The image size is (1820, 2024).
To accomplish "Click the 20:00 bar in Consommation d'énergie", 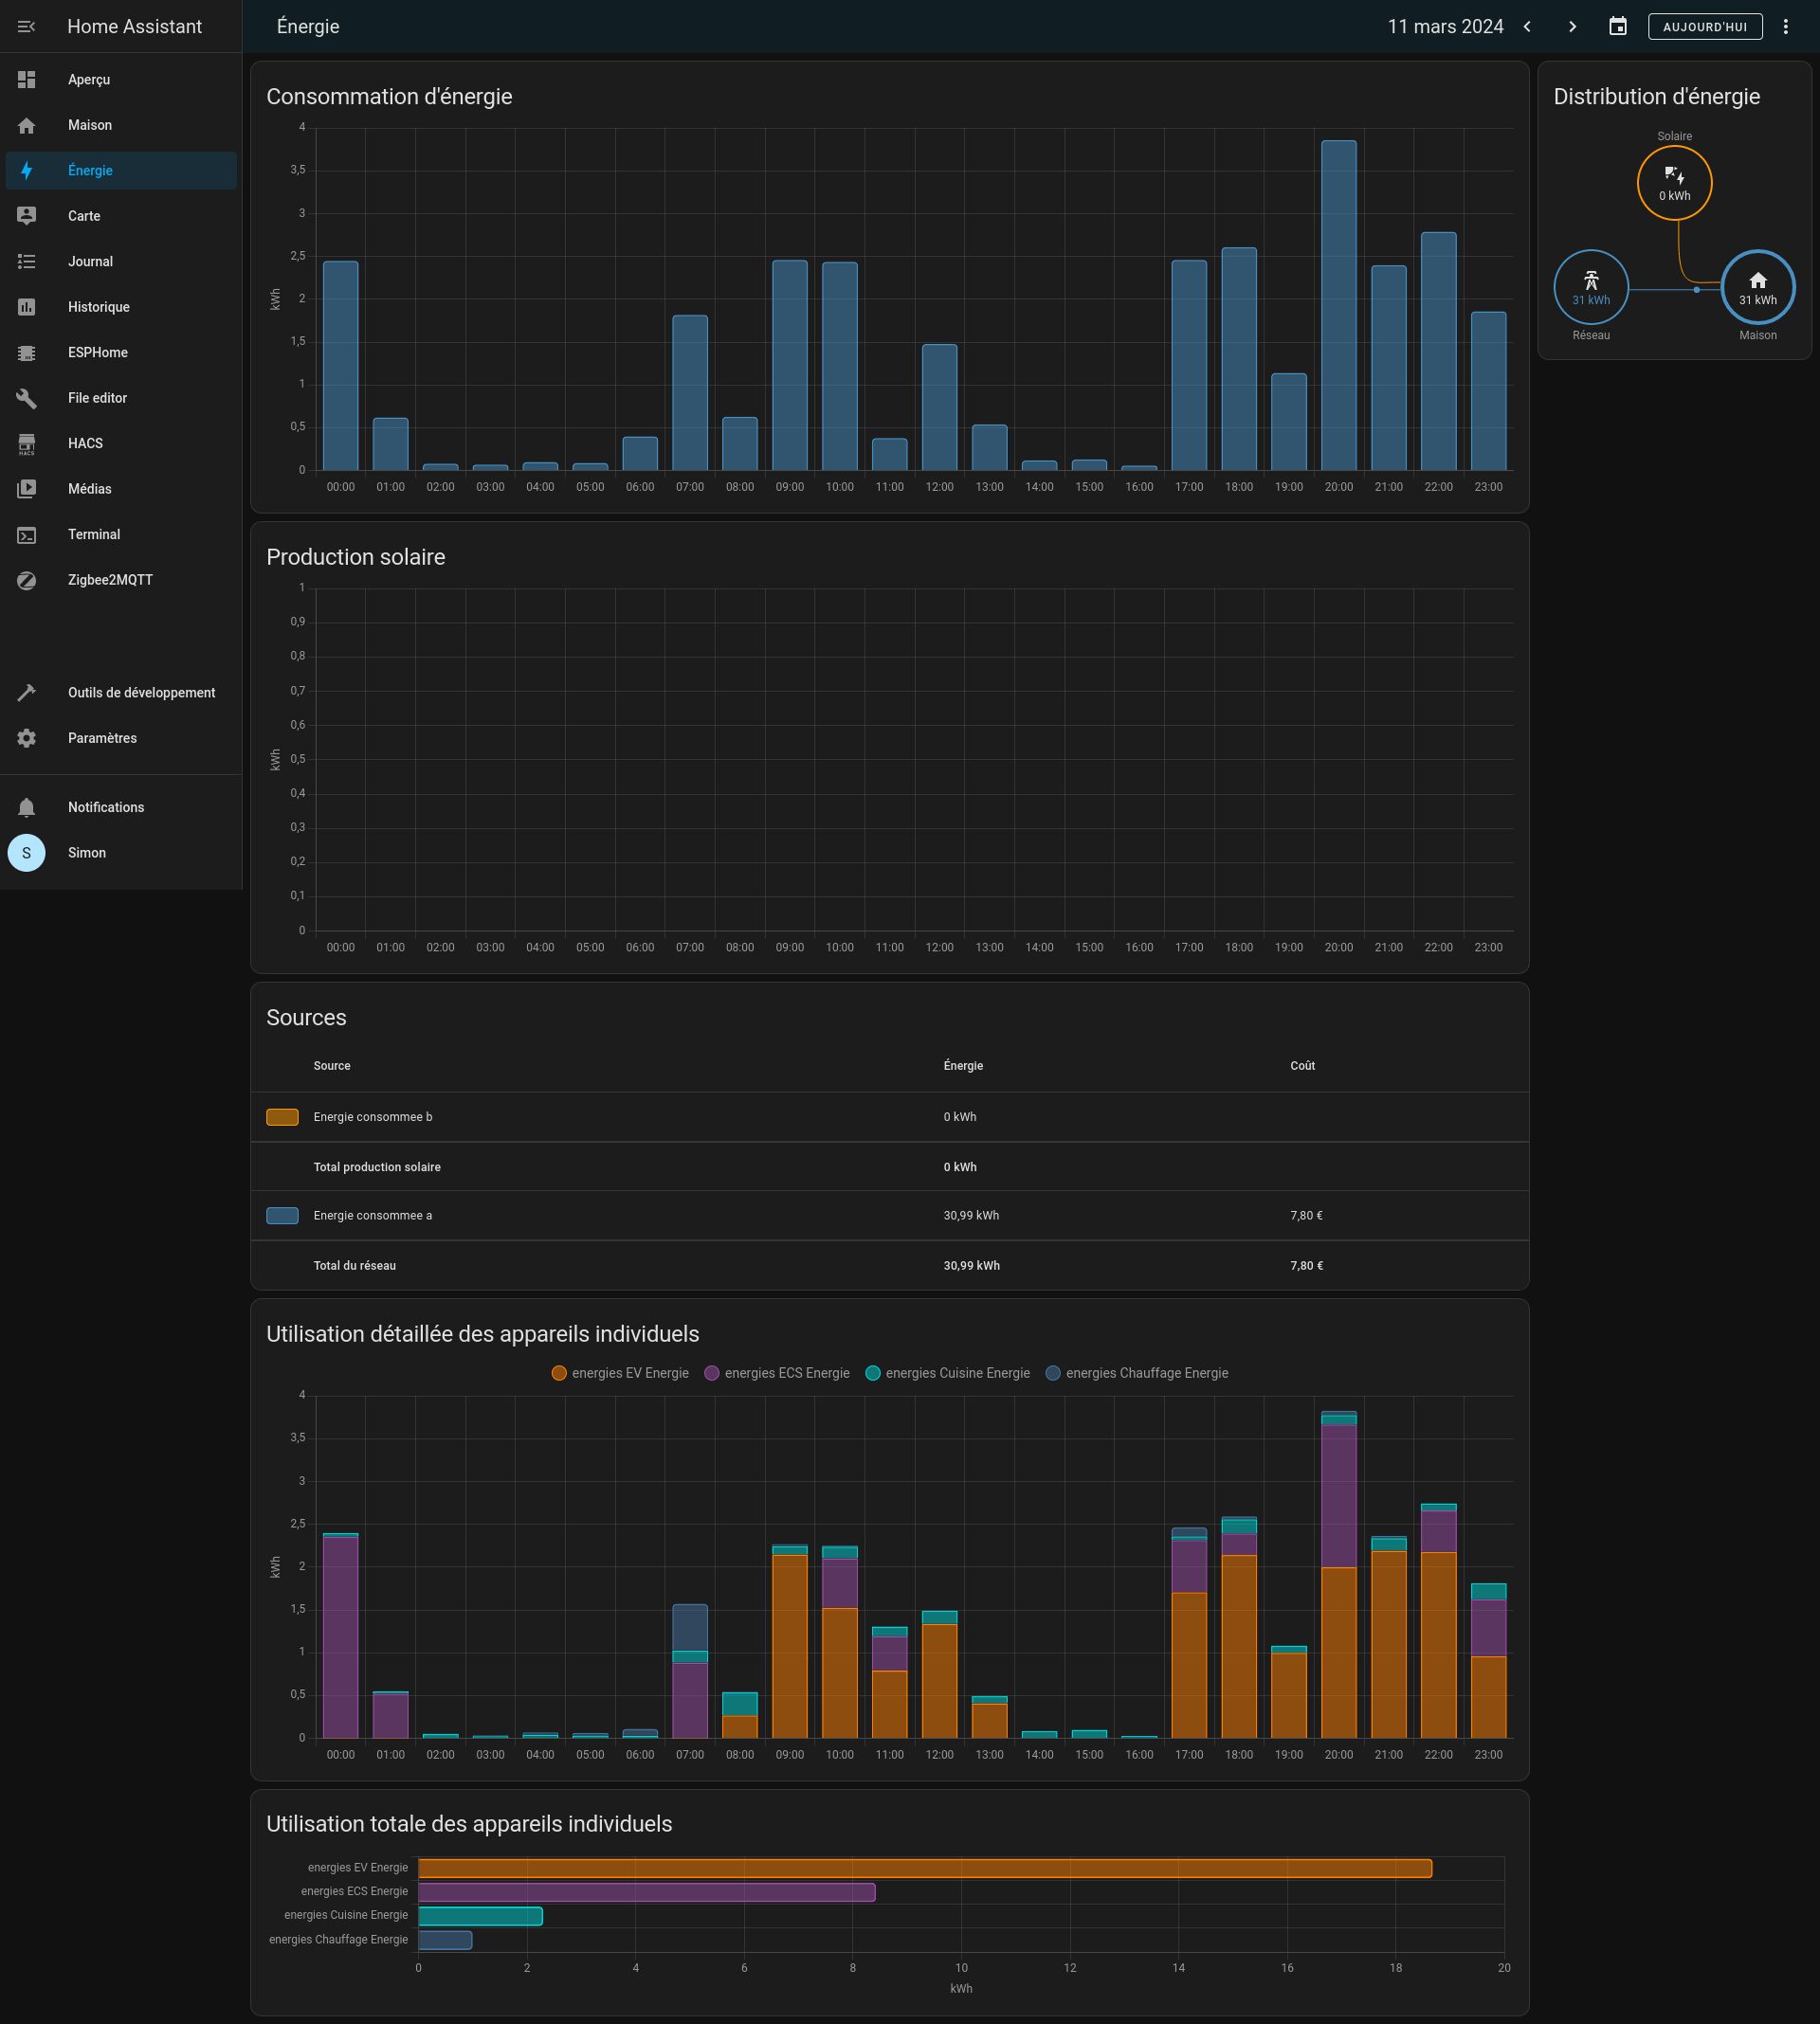I will (1339, 305).
